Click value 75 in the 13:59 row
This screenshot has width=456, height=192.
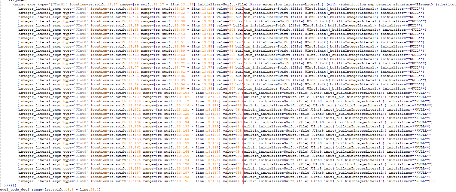[x=231, y=51]
